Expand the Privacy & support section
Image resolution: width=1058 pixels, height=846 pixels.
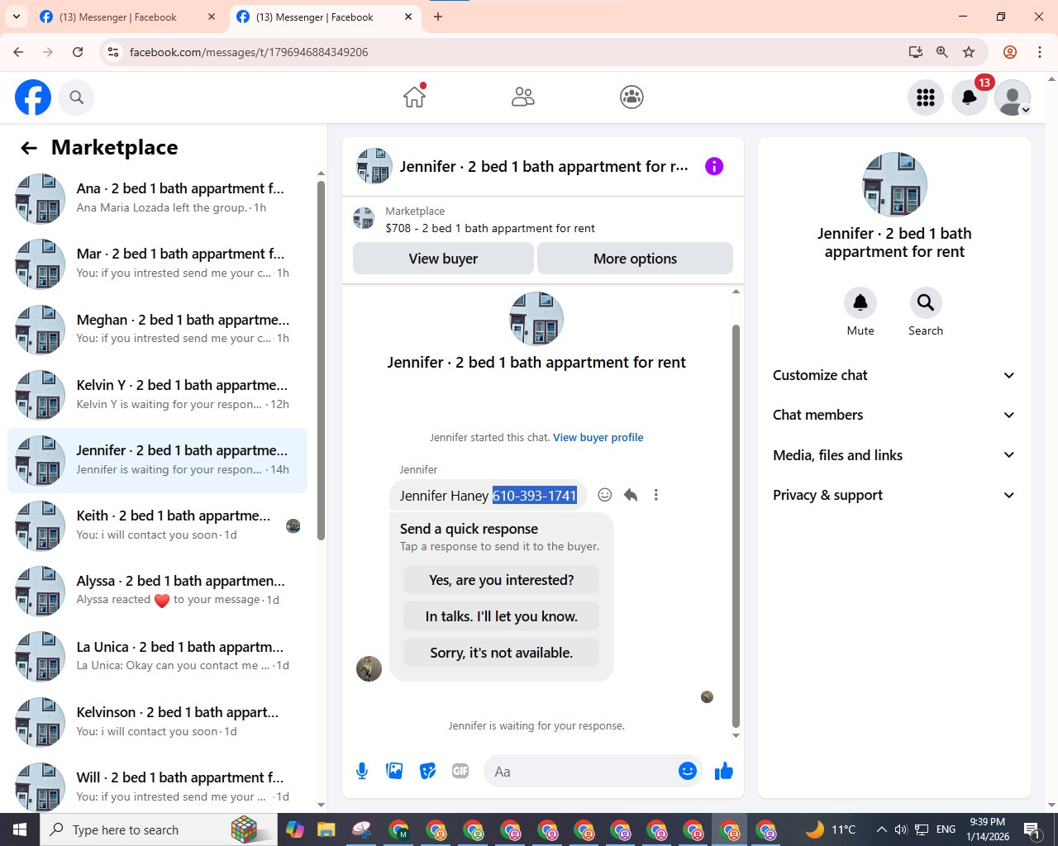click(894, 495)
